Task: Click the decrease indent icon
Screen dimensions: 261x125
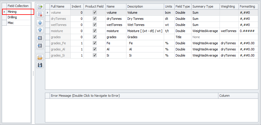Action: 40,45
